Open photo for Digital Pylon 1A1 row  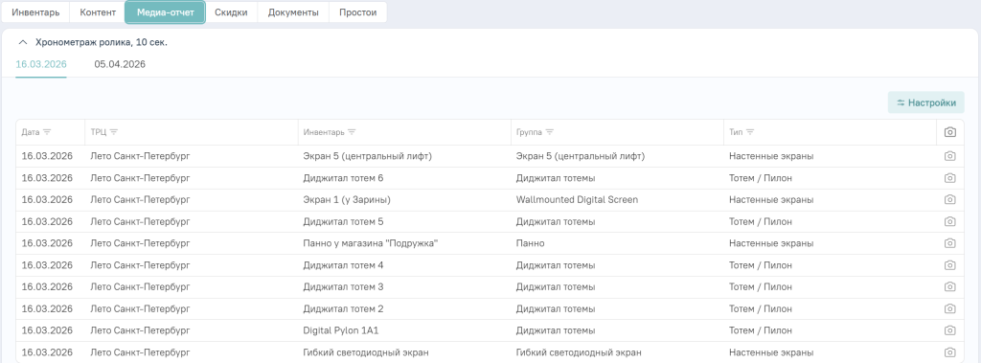coord(949,330)
